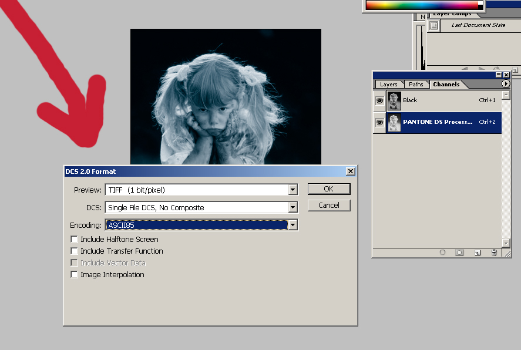The height and width of the screenshot is (350, 521).
Task: Switch to the Layers tab
Action: click(388, 85)
